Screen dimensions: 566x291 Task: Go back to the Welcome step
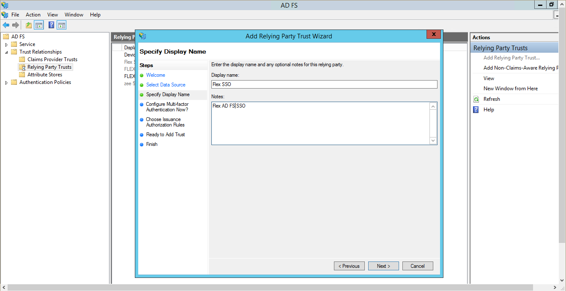pyautogui.click(x=156, y=75)
